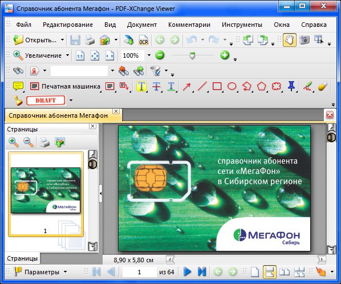The width and height of the screenshot is (341, 284).
Task: Expand search filter options dropdown
Action: point(166,71)
